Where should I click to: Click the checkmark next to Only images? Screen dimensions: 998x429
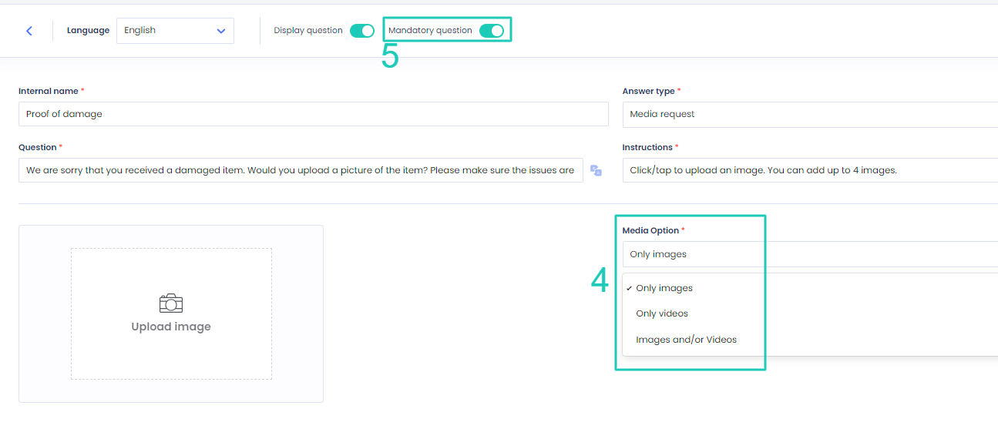(x=630, y=288)
